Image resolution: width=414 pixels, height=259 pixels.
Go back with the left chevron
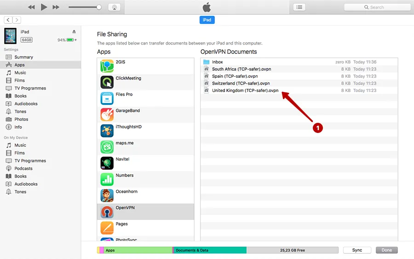coord(8,20)
